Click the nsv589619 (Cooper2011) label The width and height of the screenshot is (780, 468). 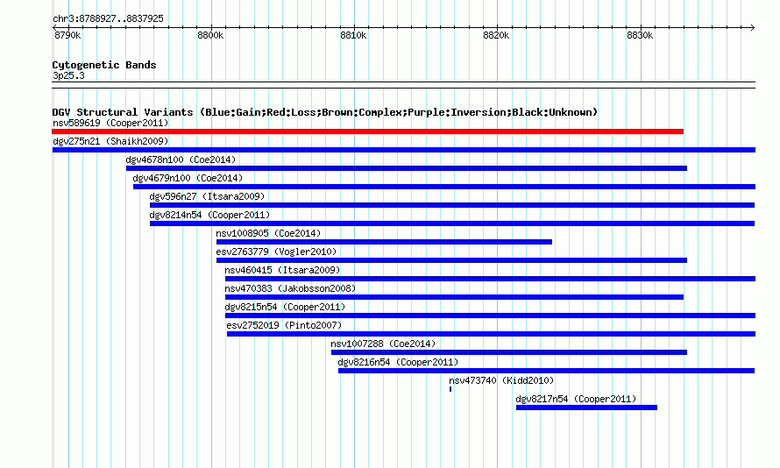(110, 123)
